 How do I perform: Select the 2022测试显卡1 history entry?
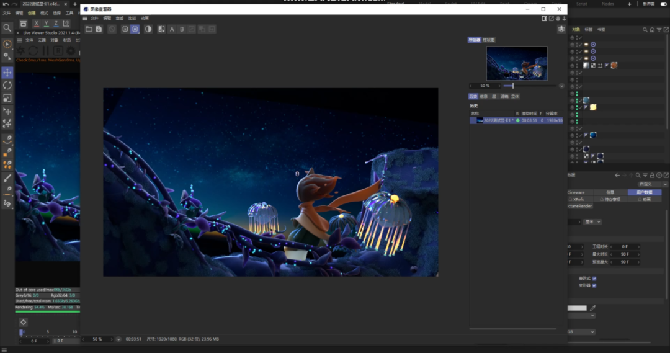coord(516,120)
